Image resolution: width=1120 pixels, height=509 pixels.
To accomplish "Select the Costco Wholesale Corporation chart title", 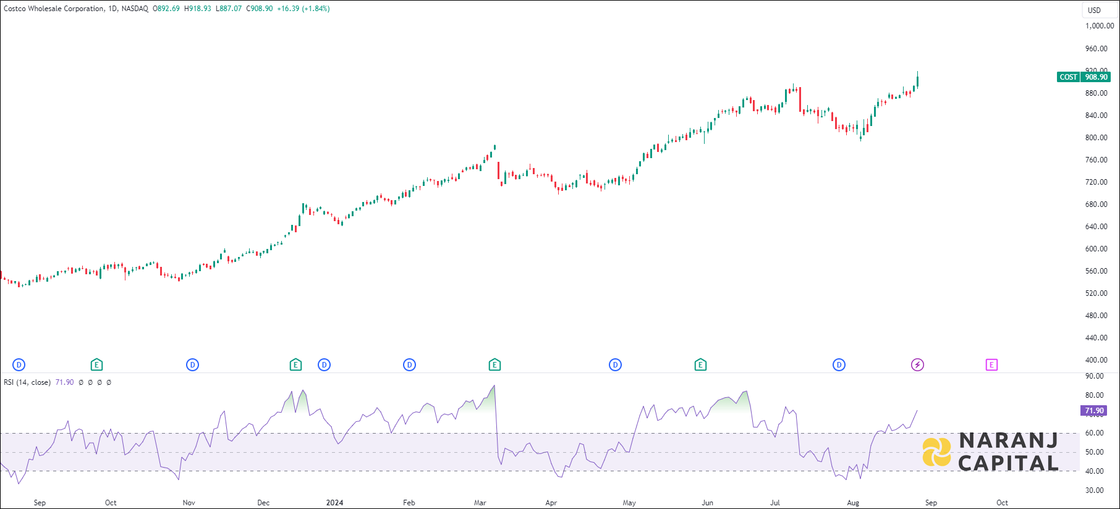I will click(54, 9).
